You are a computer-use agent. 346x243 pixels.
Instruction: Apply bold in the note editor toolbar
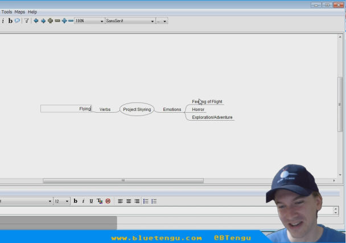pyautogui.click(x=76, y=201)
